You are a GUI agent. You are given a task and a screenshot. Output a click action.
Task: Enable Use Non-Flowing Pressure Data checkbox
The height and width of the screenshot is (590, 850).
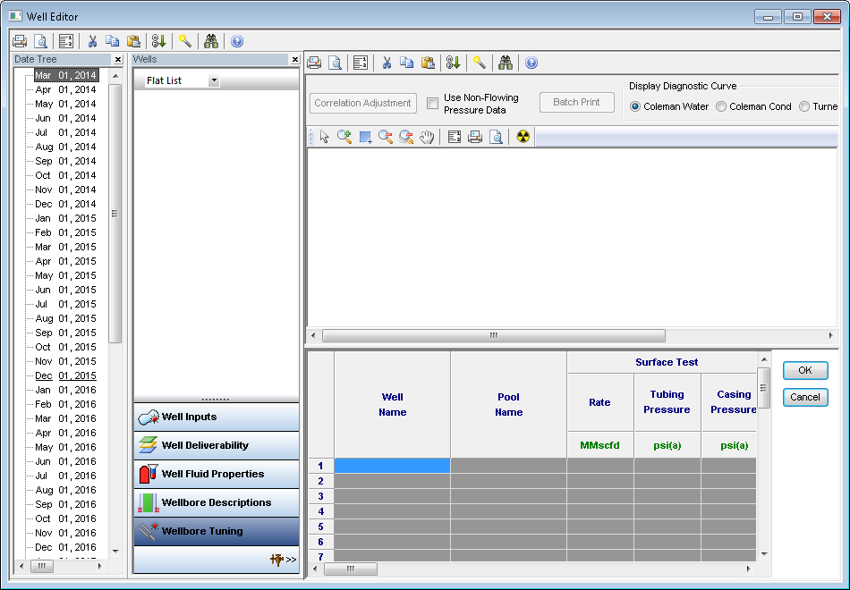[x=433, y=104]
